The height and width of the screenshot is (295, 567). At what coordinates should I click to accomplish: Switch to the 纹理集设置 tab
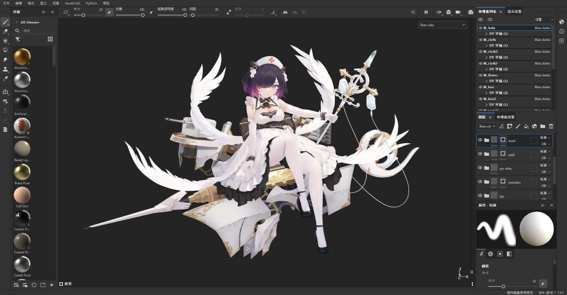point(505,117)
